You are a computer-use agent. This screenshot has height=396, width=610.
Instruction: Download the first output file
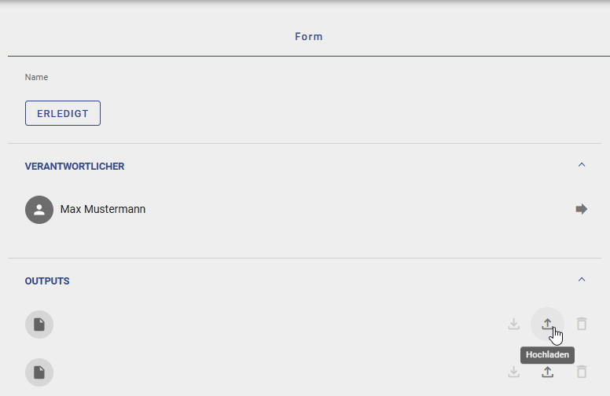point(513,324)
